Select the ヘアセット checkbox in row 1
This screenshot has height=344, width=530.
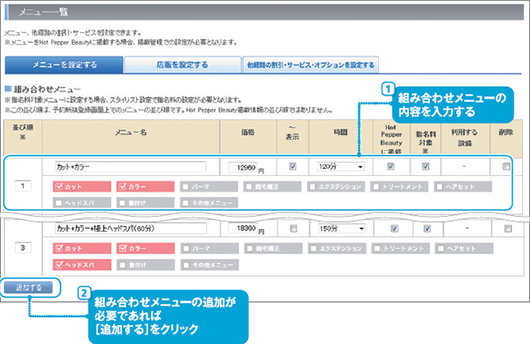pos(441,187)
